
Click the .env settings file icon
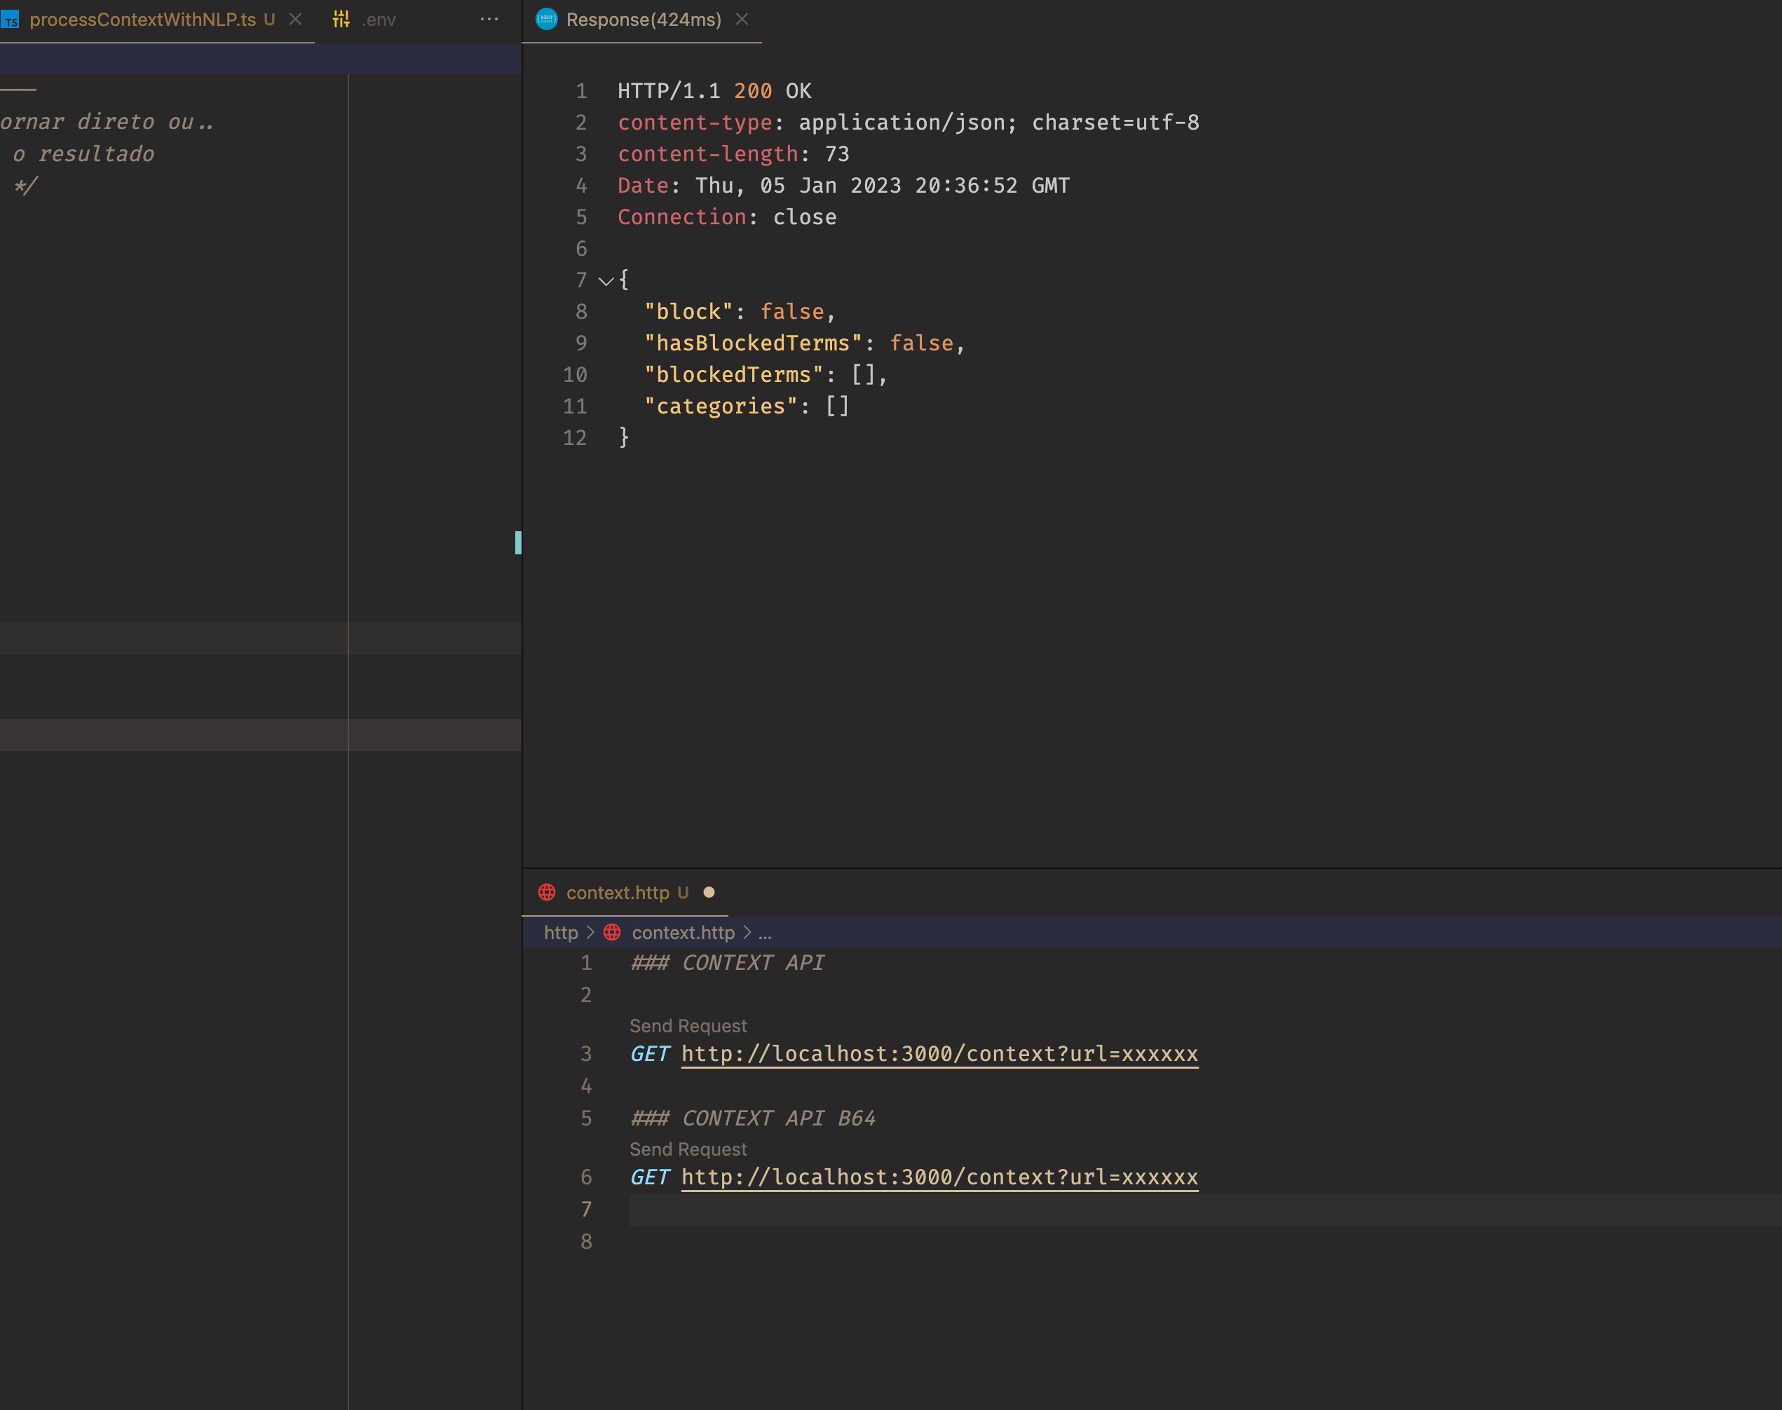tap(341, 20)
